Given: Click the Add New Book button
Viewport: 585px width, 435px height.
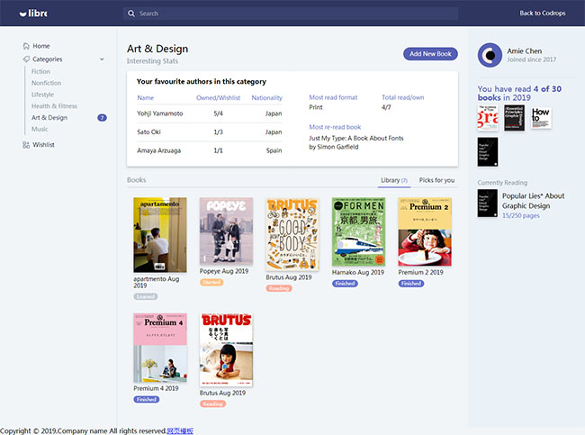Looking at the screenshot, I should point(430,54).
